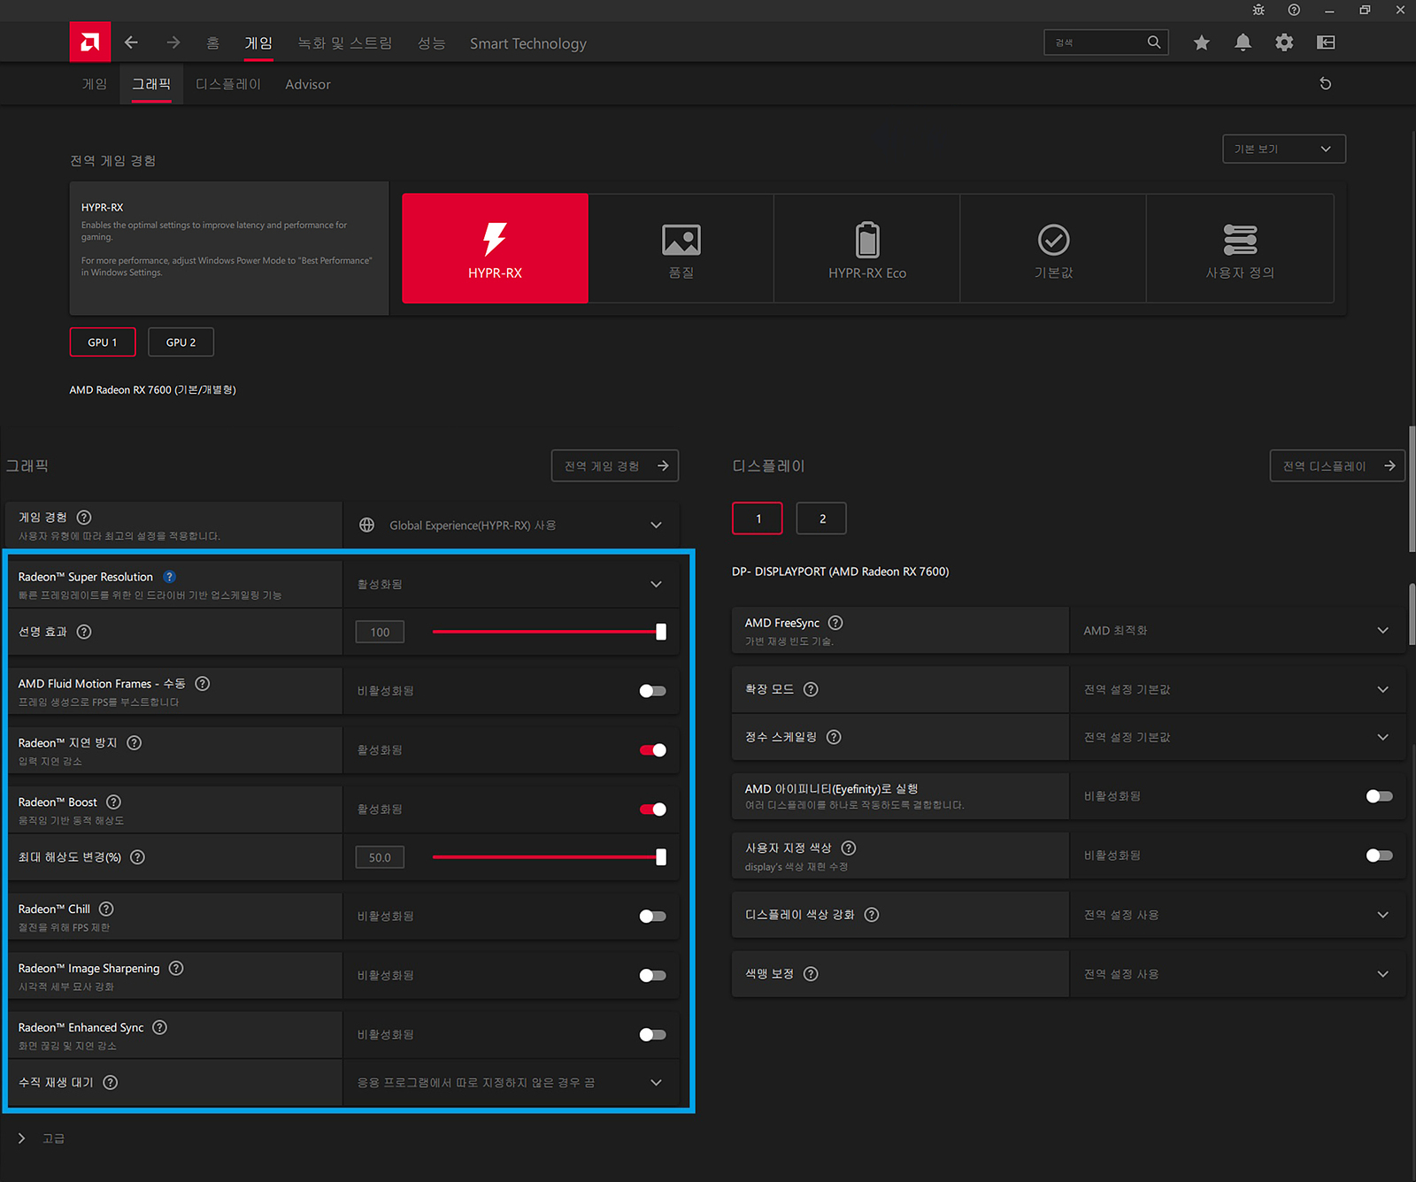
Task: Click help icon next to Radeon Chill
Action: [x=106, y=909]
